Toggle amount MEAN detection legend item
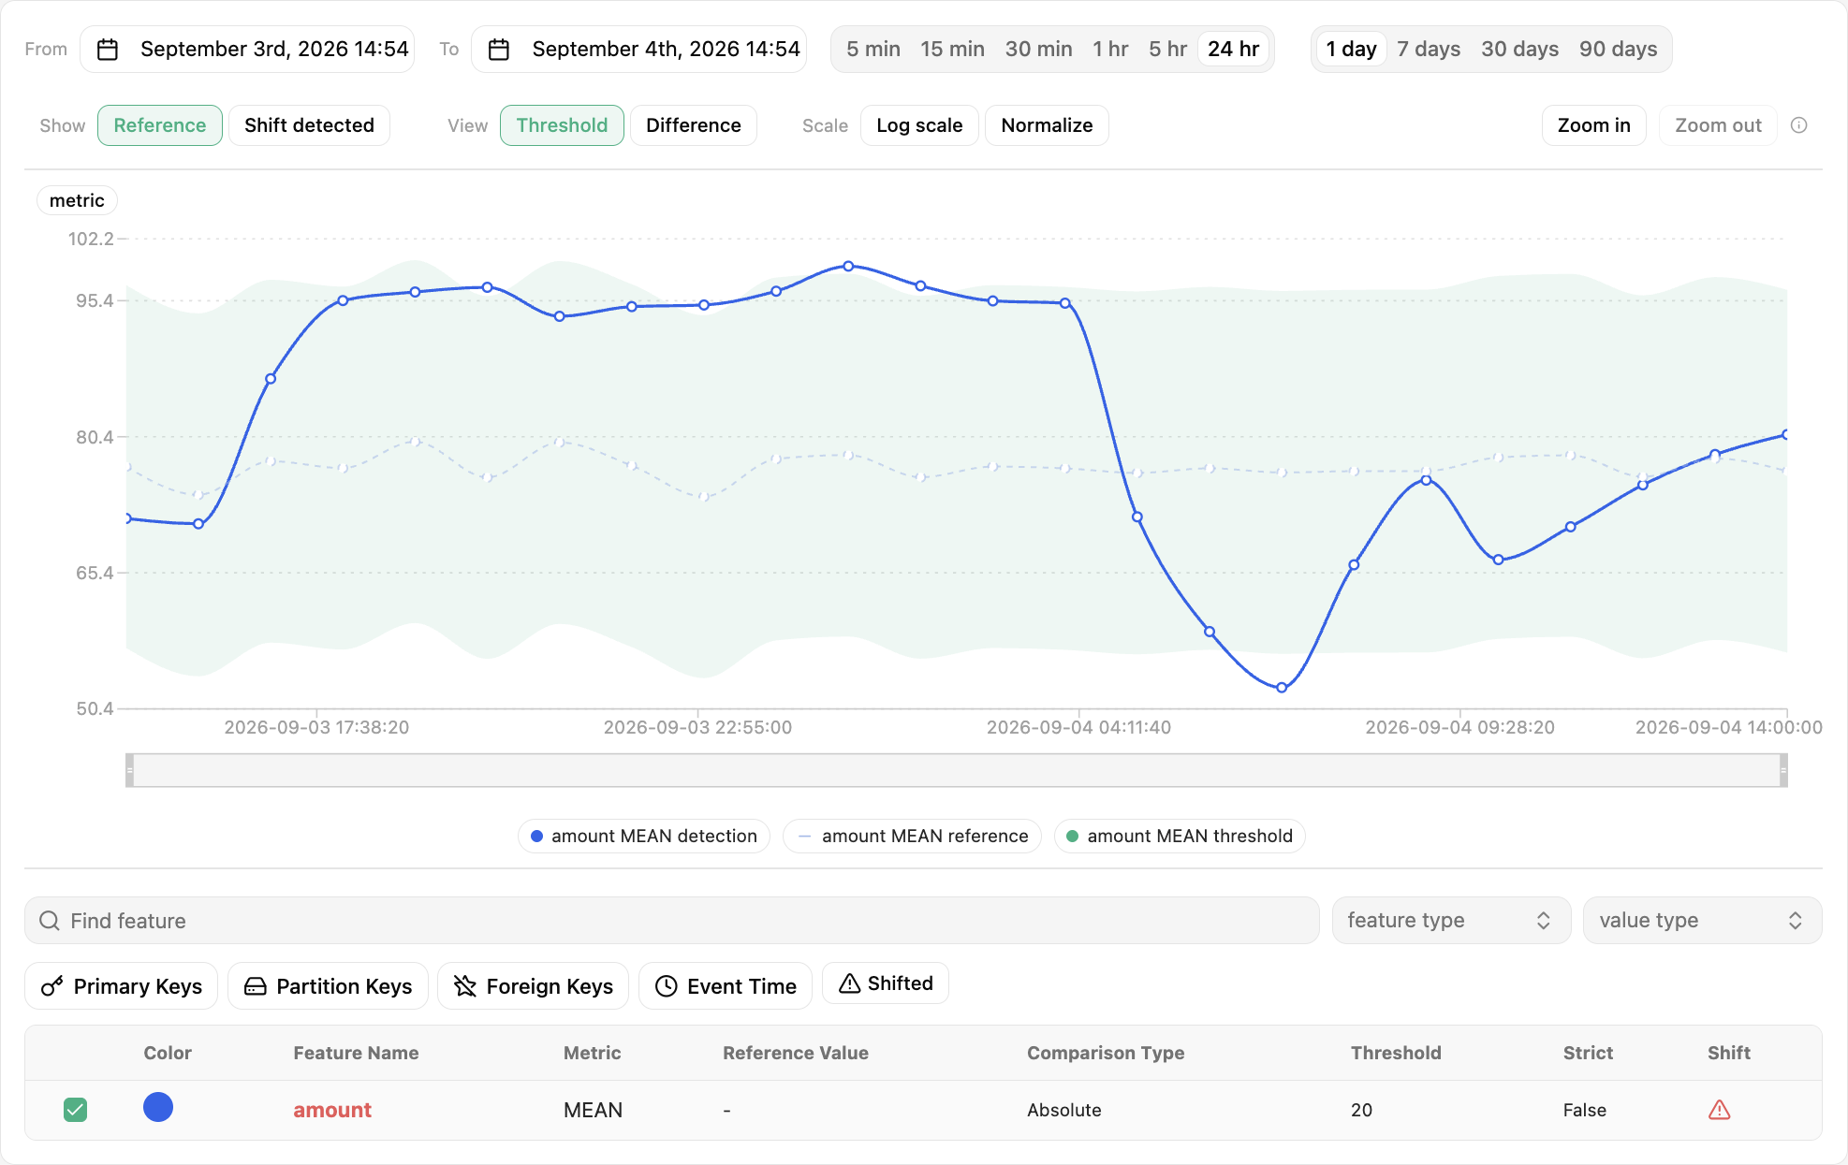The width and height of the screenshot is (1848, 1165). [644, 836]
